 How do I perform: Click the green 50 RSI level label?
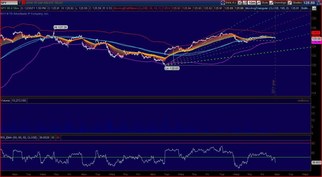(x=53, y=137)
